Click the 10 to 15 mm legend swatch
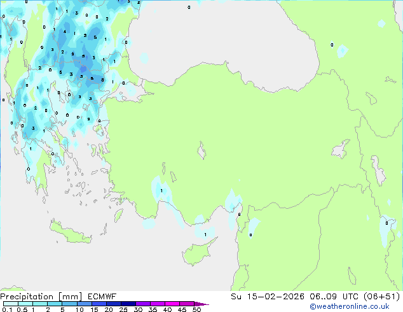Screen dimensions: 403x312 85,304
